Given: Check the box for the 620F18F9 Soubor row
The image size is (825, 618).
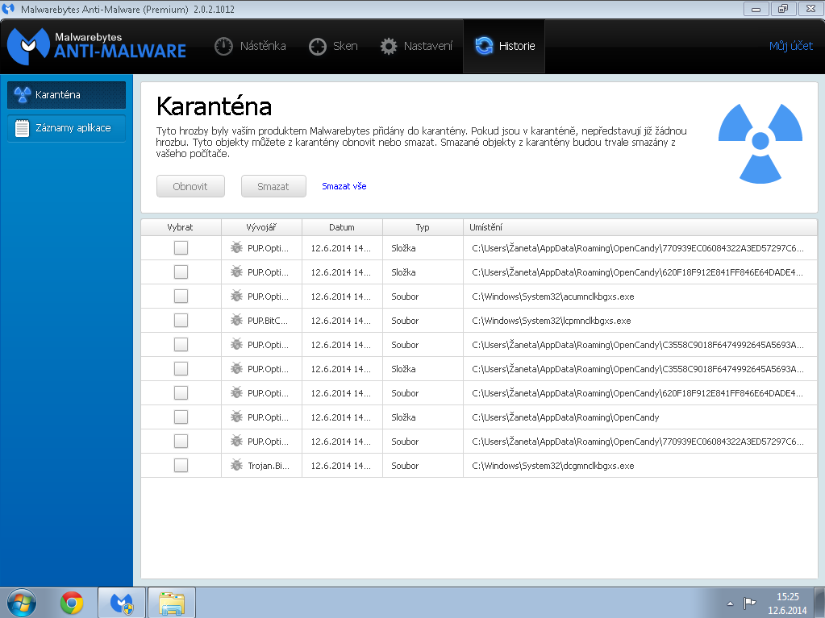Looking at the screenshot, I should 181,393.
